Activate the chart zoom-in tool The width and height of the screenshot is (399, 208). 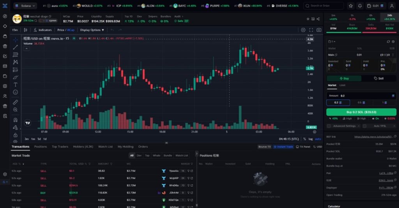point(16,110)
